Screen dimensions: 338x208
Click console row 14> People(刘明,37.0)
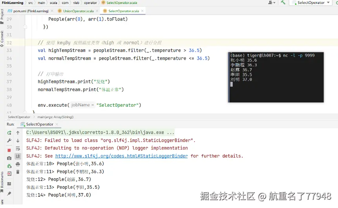58,195
